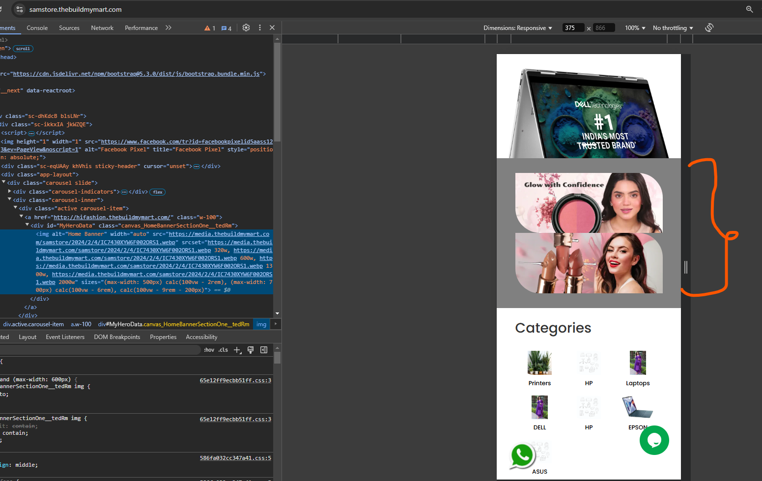This screenshot has height=481, width=762.
Task: Switch to the Sources tab
Action: (69, 28)
